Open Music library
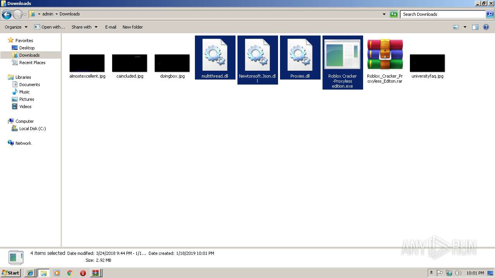The image size is (495, 278). pyautogui.click(x=24, y=92)
